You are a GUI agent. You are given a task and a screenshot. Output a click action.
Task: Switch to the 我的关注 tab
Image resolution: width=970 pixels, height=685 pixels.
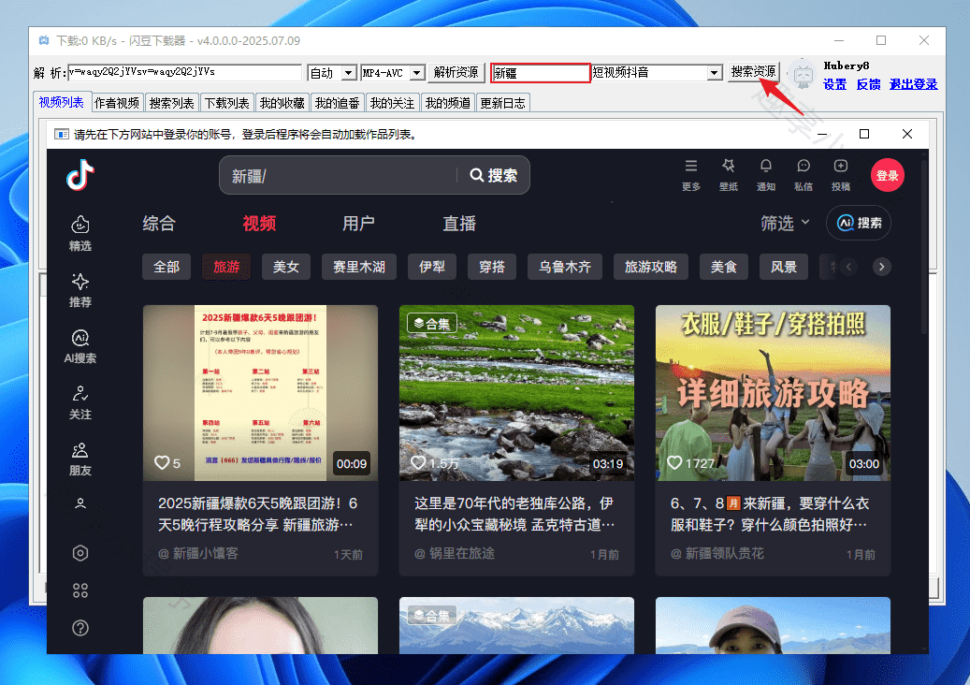[392, 103]
